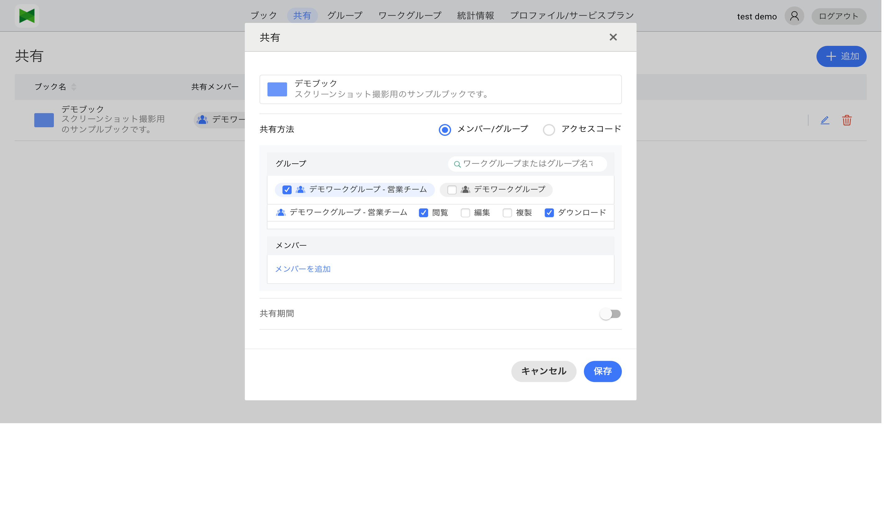Viewport: 893px width, 526px height.
Task: Click the 保存 button
Action: point(603,371)
